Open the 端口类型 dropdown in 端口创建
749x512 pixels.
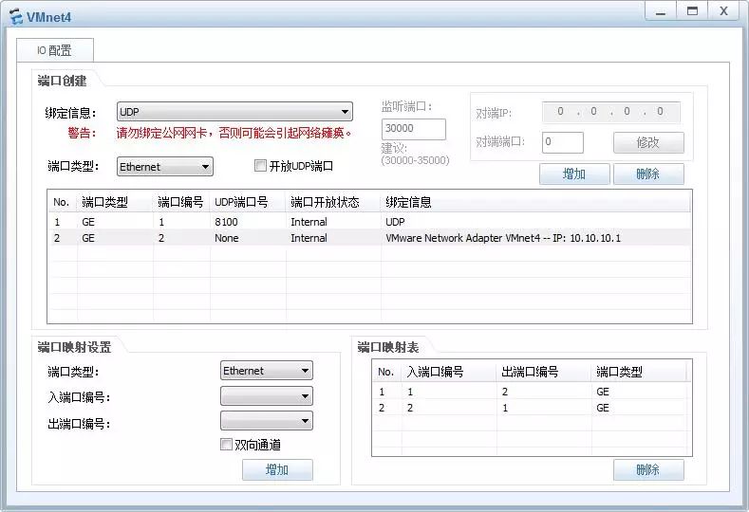pyautogui.click(x=165, y=167)
